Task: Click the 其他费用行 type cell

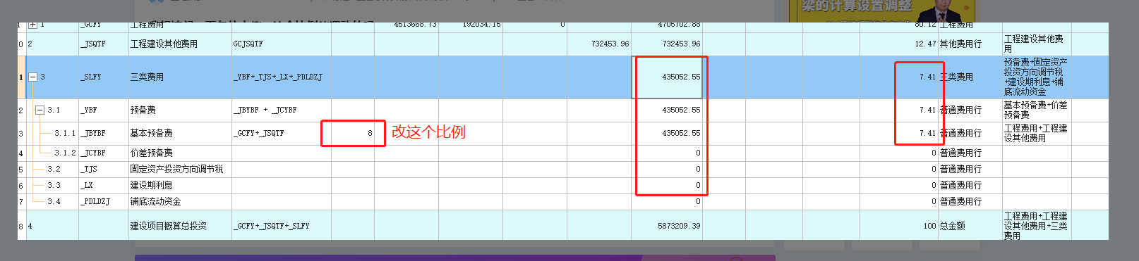Action: coord(970,44)
